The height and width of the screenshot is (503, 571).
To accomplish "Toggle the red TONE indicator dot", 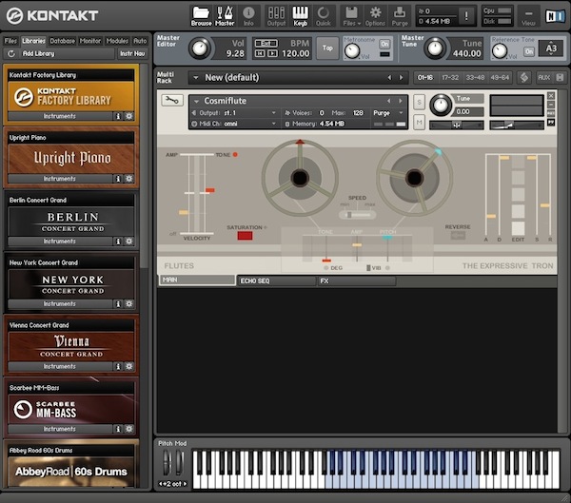I will pyautogui.click(x=235, y=155).
